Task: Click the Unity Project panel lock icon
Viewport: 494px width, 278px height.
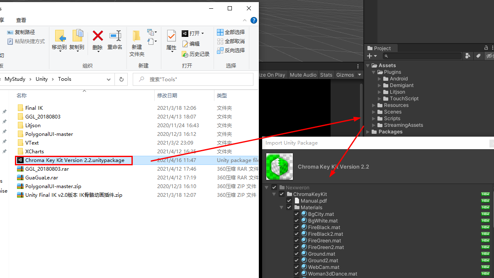Action: 486,48
